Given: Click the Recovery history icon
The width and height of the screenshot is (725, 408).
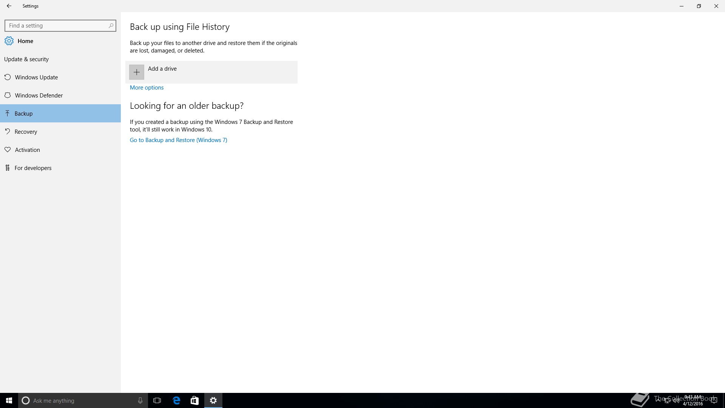Looking at the screenshot, I should click(8, 131).
